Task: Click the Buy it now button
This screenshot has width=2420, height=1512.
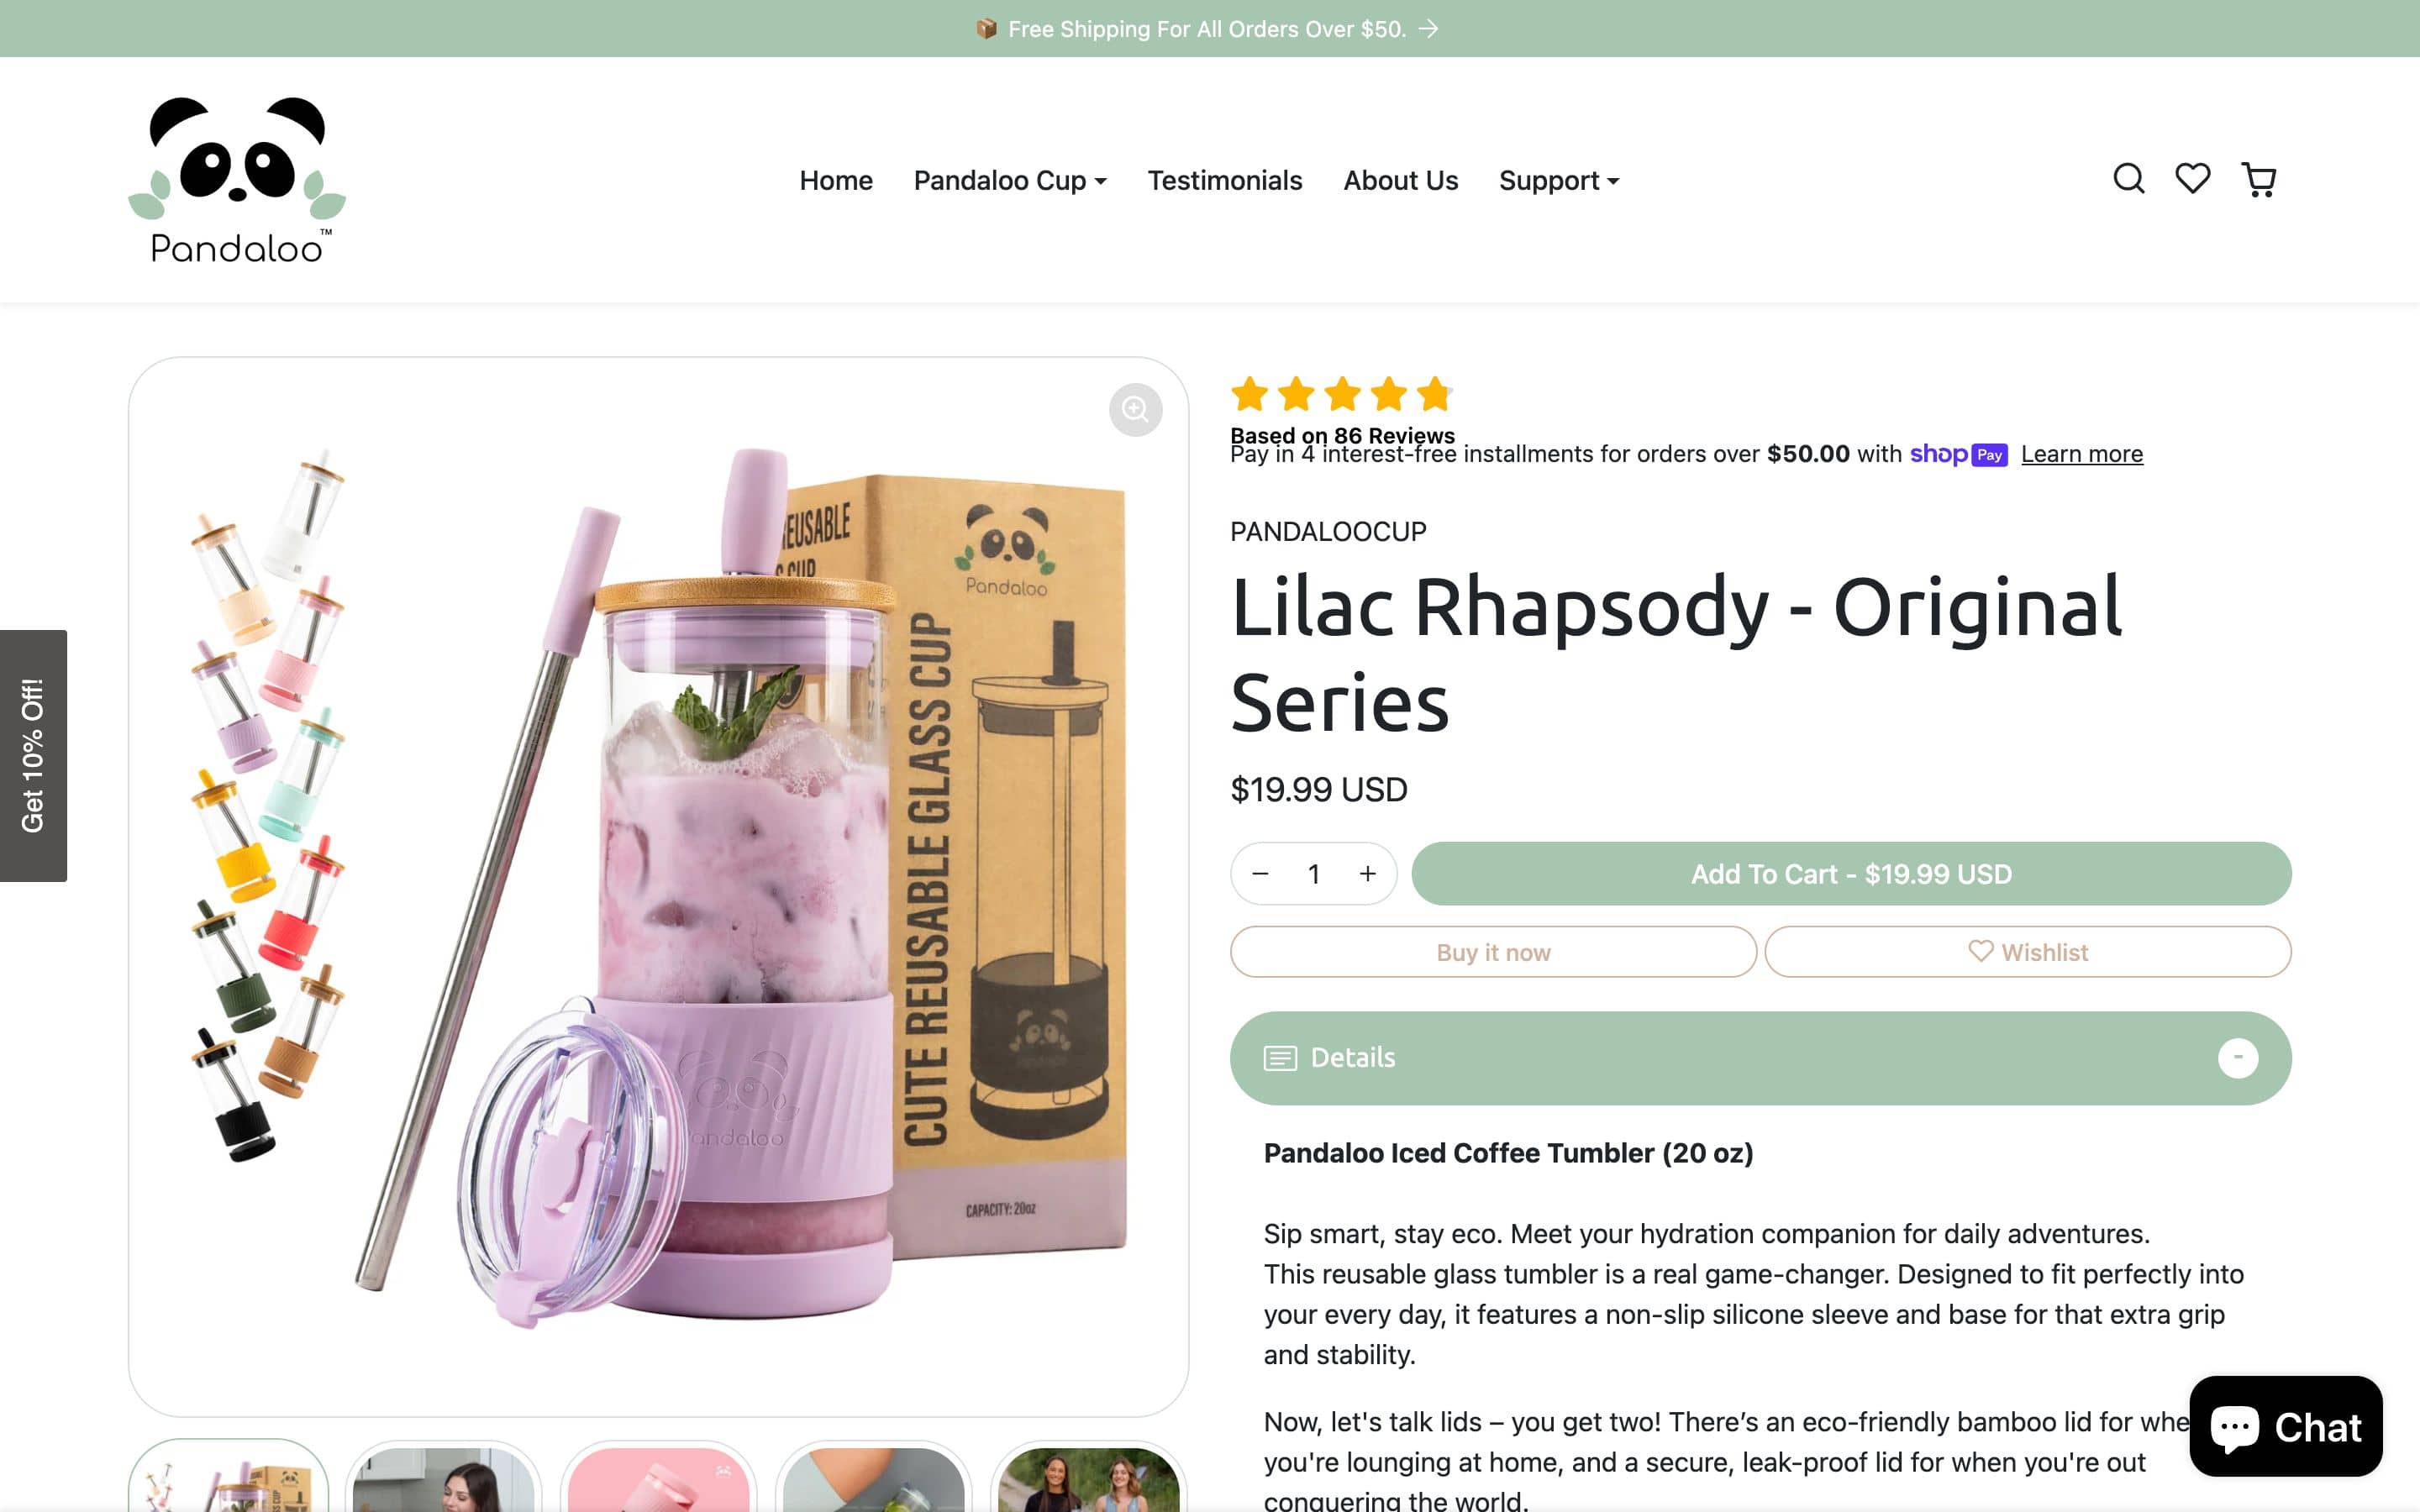Action: point(1493,952)
